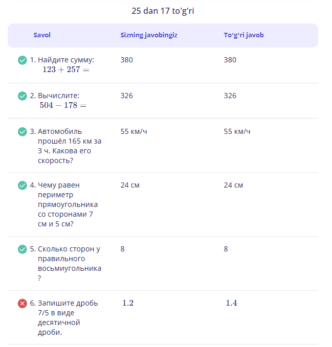Click the green checkmark beside the perimeter question
This screenshot has height=347, width=332.
click(23, 186)
